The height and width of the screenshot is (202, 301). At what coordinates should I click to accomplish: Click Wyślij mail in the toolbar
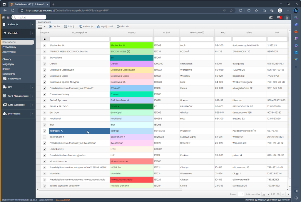[x=105, y=26]
